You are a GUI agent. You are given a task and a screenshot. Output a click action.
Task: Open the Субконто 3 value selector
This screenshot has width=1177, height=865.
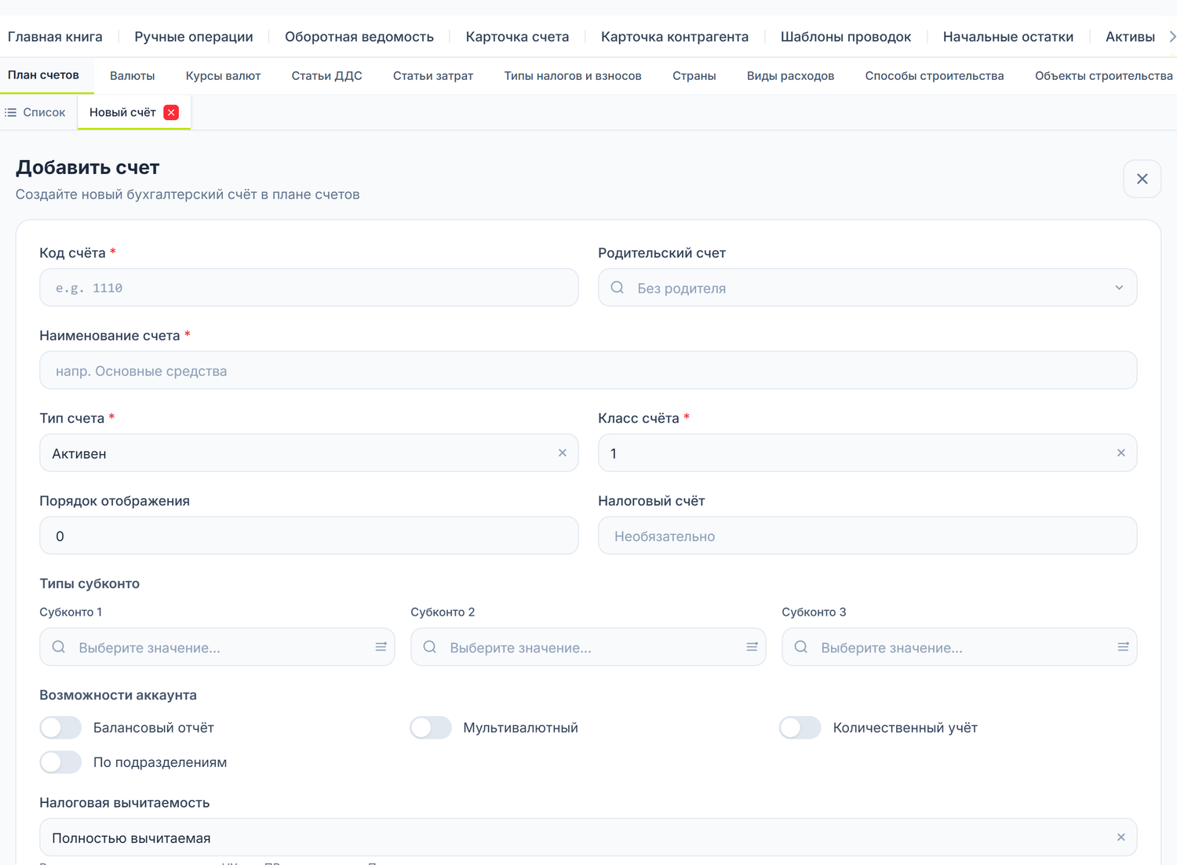tap(959, 647)
